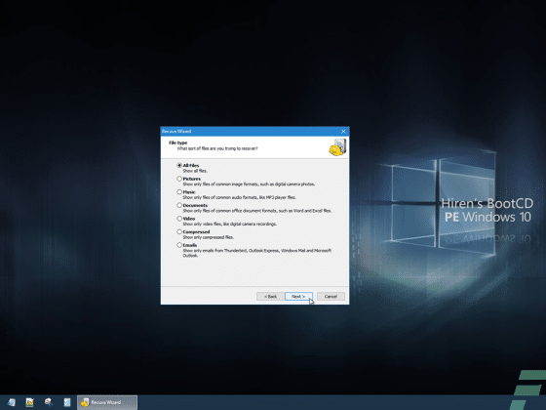Click the Emails description mentioning Thunderbird

tap(257, 253)
